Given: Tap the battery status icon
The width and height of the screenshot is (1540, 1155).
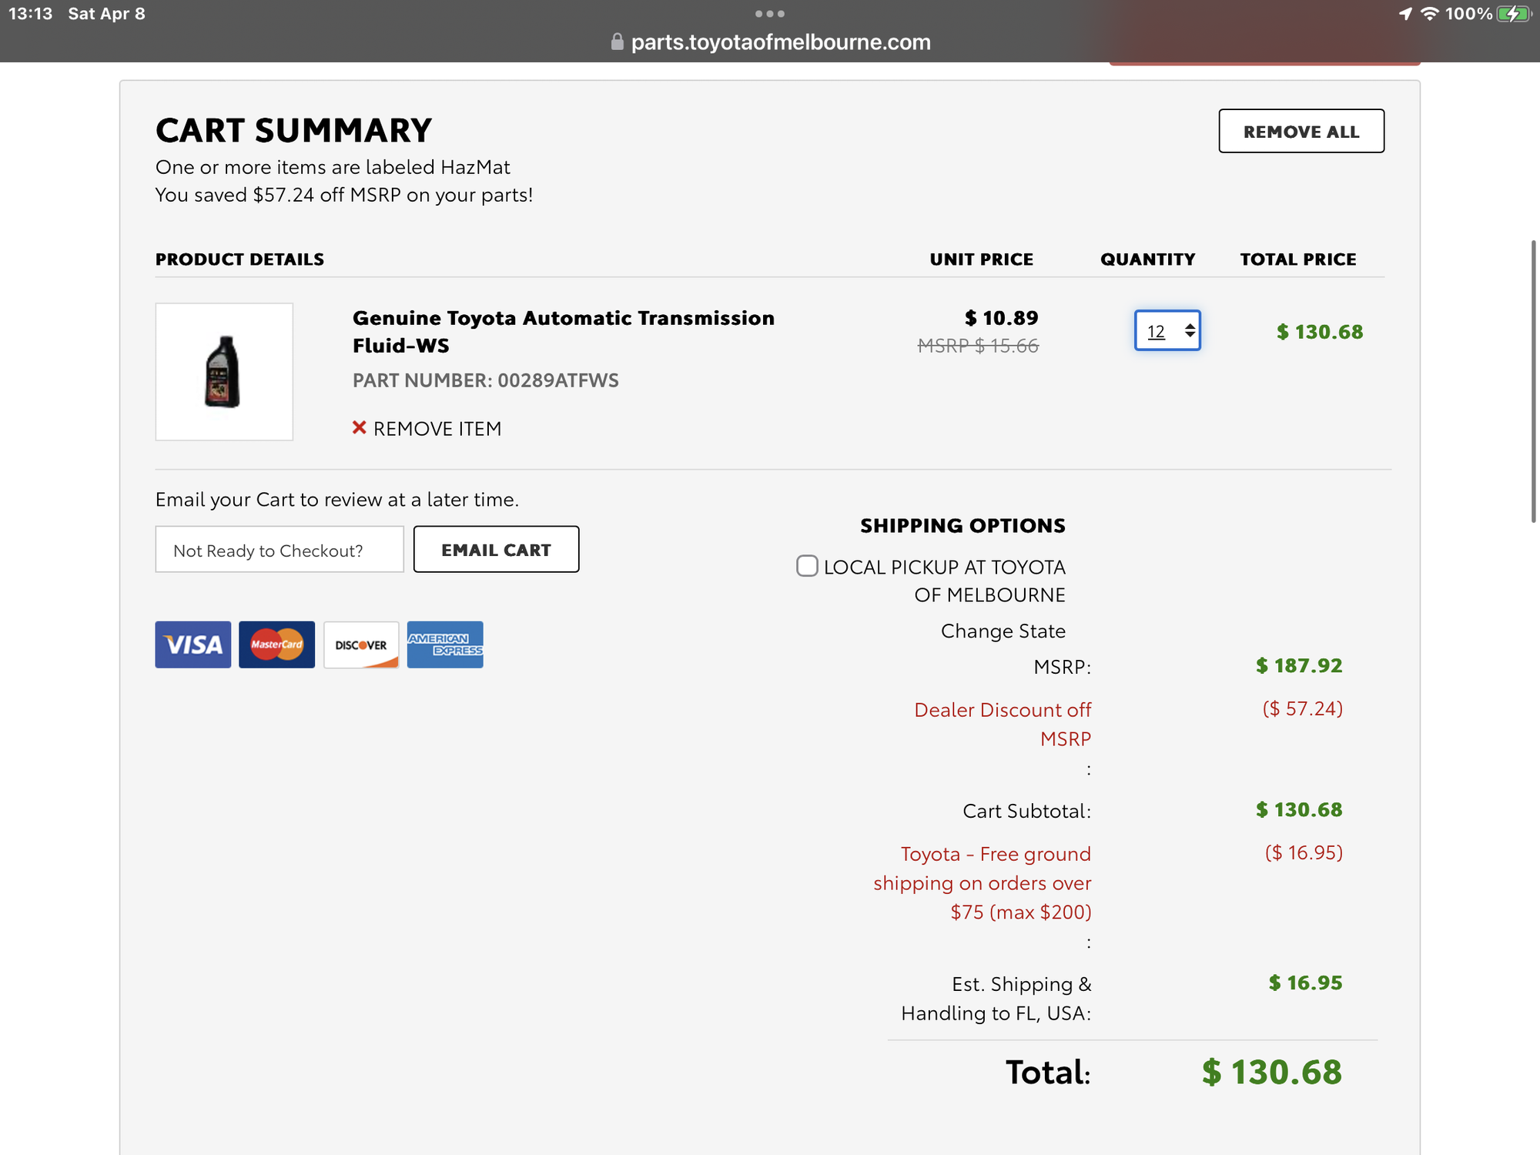Looking at the screenshot, I should point(1512,14).
